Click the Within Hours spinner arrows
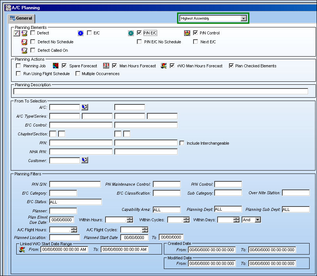The height and width of the screenshot is (276, 317). pos(130,220)
